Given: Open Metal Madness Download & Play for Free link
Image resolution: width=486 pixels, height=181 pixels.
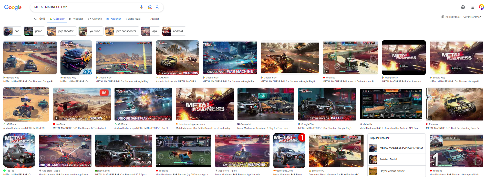Looking at the screenshot, I should coord(263,128).
